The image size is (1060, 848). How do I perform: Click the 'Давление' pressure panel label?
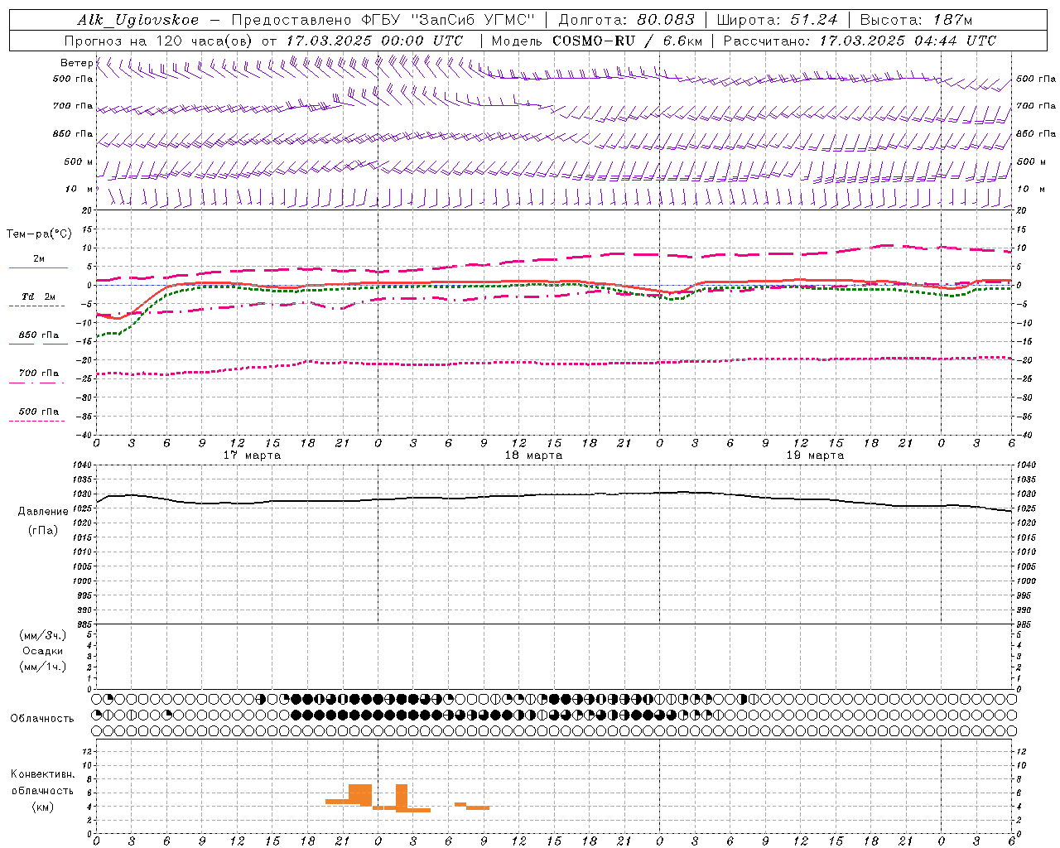point(43,512)
